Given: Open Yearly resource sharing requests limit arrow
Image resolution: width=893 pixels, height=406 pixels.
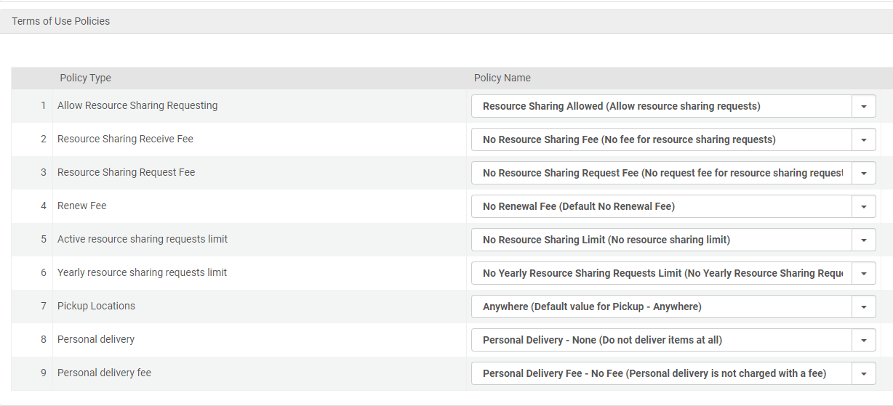Looking at the screenshot, I should coord(863,273).
